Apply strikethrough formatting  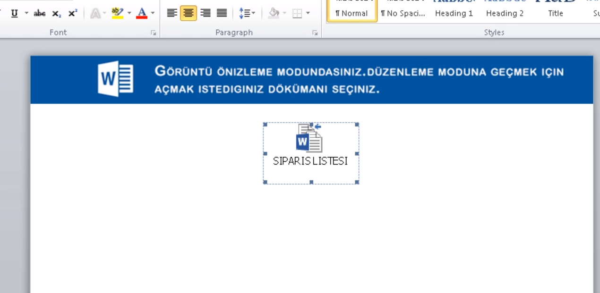(40, 13)
